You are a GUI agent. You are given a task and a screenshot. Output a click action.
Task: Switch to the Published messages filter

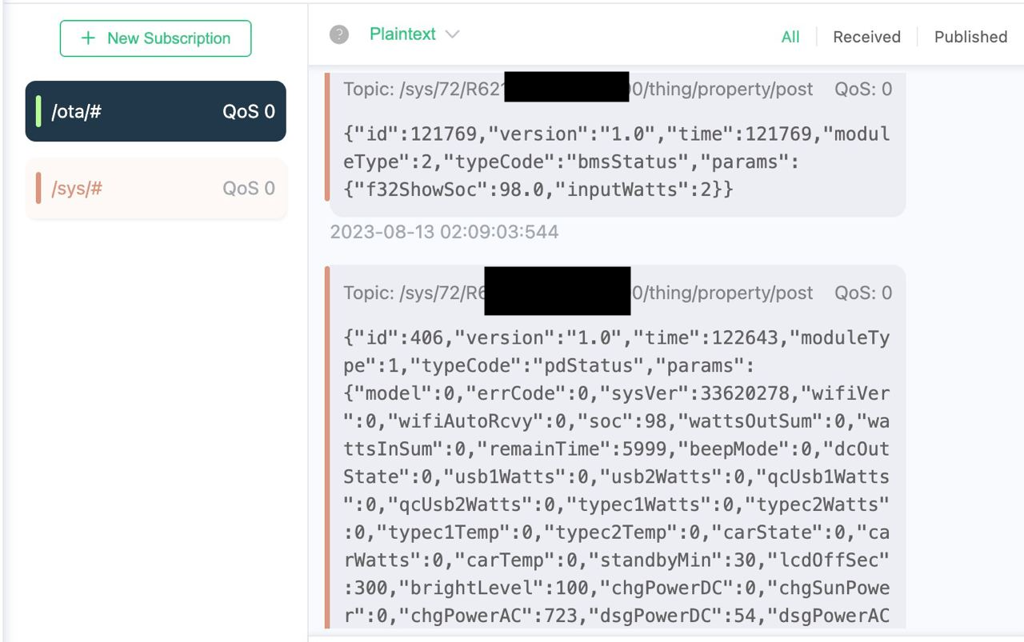[x=970, y=37]
